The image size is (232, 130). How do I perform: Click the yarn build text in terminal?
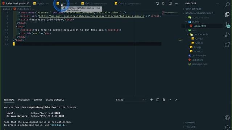(57, 125)
